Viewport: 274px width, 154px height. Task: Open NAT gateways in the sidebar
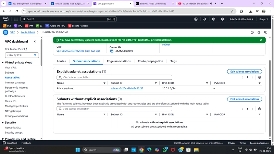13,111
